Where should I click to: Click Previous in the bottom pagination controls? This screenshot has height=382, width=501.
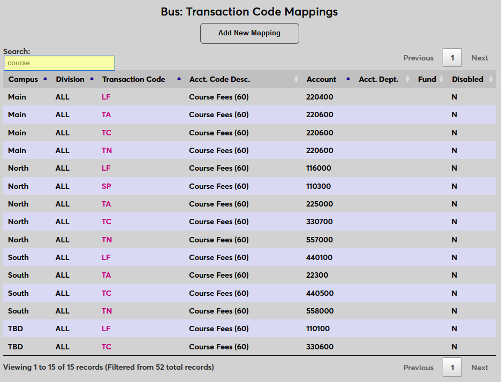[x=419, y=368]
